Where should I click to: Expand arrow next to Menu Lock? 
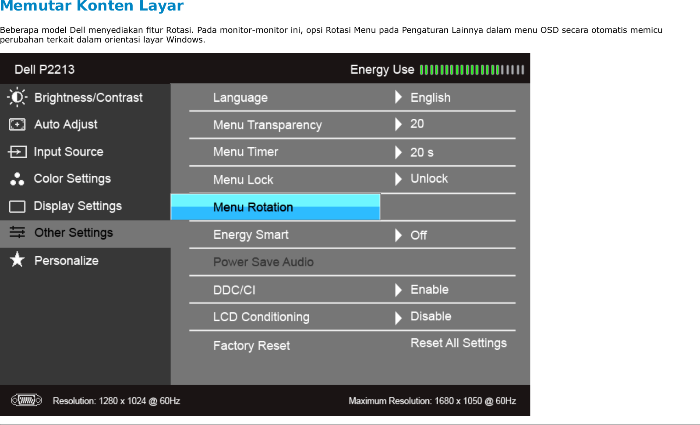click(x=398, y=179)
